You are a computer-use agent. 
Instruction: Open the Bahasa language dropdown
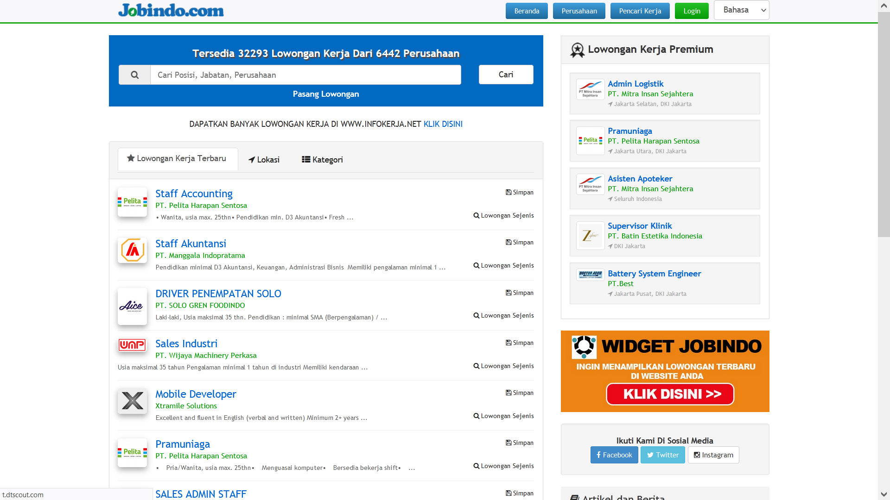pyautogui.click(x=741, y=10)
